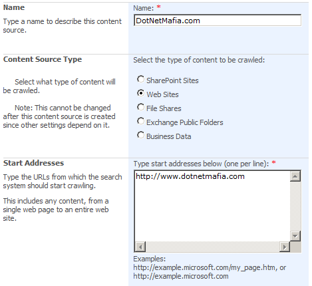Click the "This includes any content" paragraph
The image size is (312, 286).
[x=56, y=210]
